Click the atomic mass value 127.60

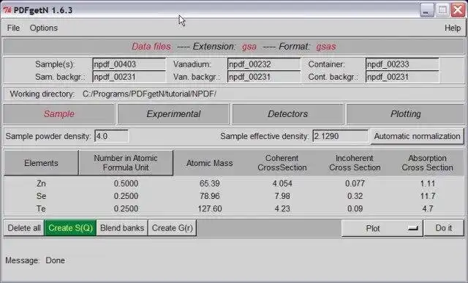click(210, 208)
